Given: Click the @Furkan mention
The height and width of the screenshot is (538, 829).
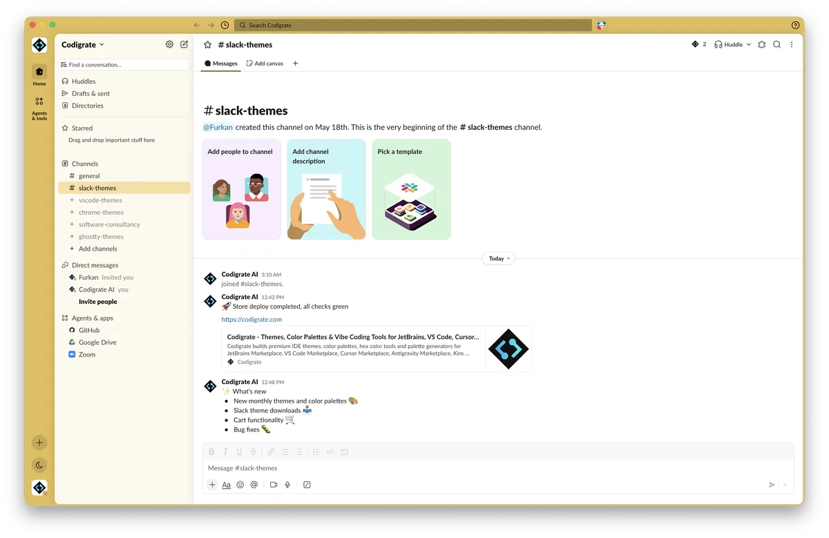Looking at the screenshot, I should coord(218,127).
